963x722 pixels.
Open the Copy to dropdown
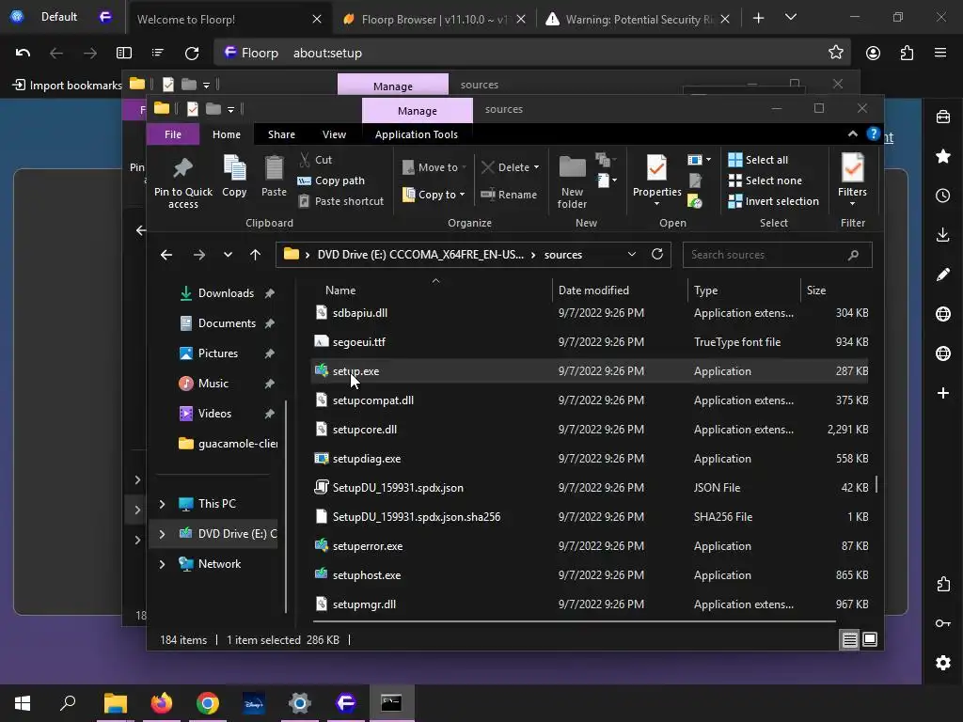click(x=434, y=195)
